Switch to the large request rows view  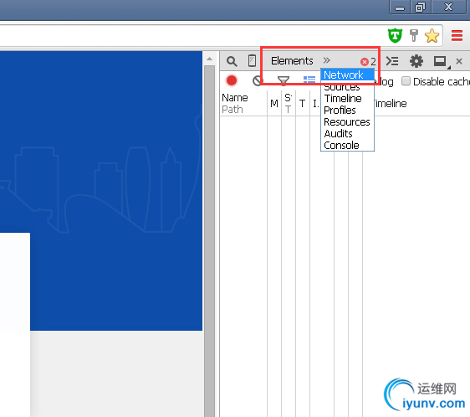309,80
